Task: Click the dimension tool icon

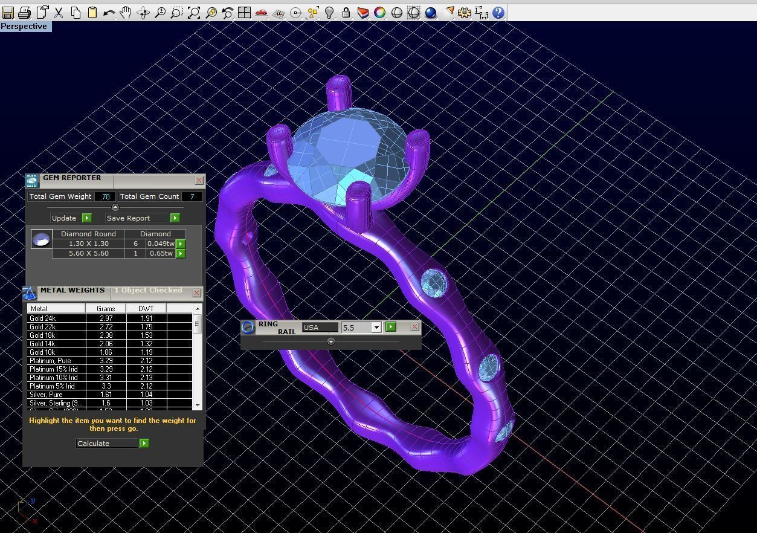Action: (x=482, y=12)
